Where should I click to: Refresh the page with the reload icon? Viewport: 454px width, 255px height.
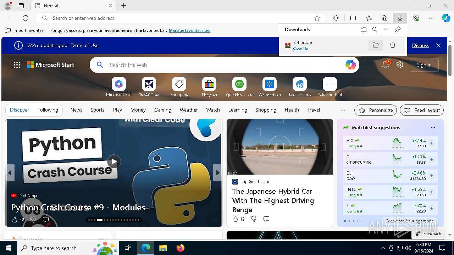click(x=26, y=18)
